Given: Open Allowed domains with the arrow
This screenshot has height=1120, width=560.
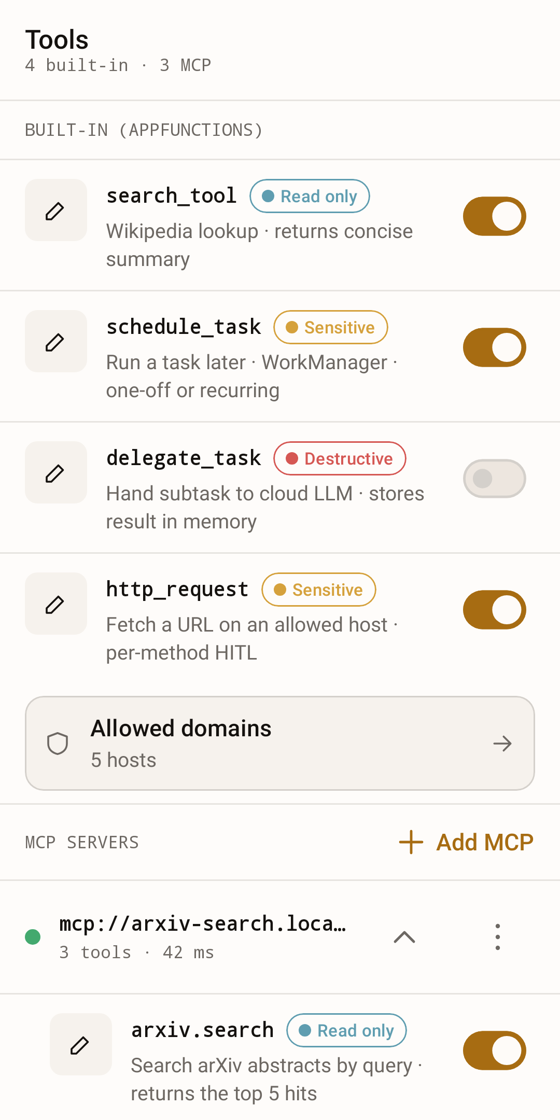Looking at the screenshot, I should (502, 744).
